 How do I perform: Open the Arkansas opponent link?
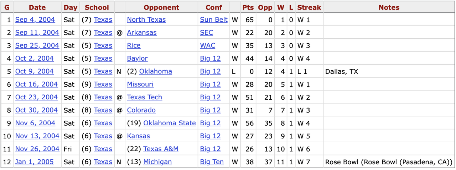[142, 33]
